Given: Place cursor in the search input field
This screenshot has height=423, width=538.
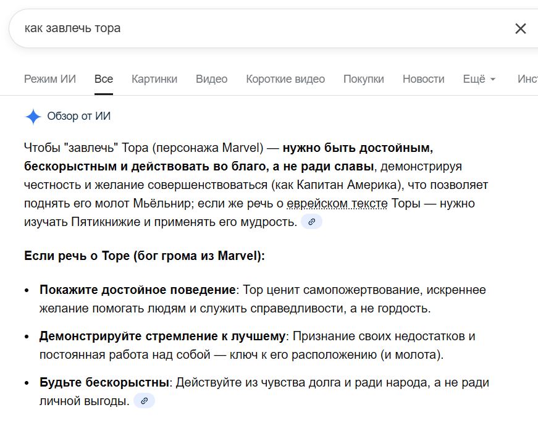Looking at the screenshot, I should (185, 28).
